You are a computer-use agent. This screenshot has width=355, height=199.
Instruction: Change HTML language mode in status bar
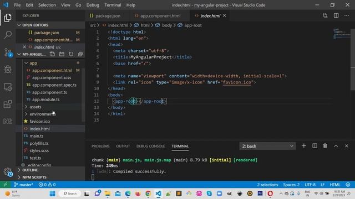pyautogui.click(x=335, y=185)
